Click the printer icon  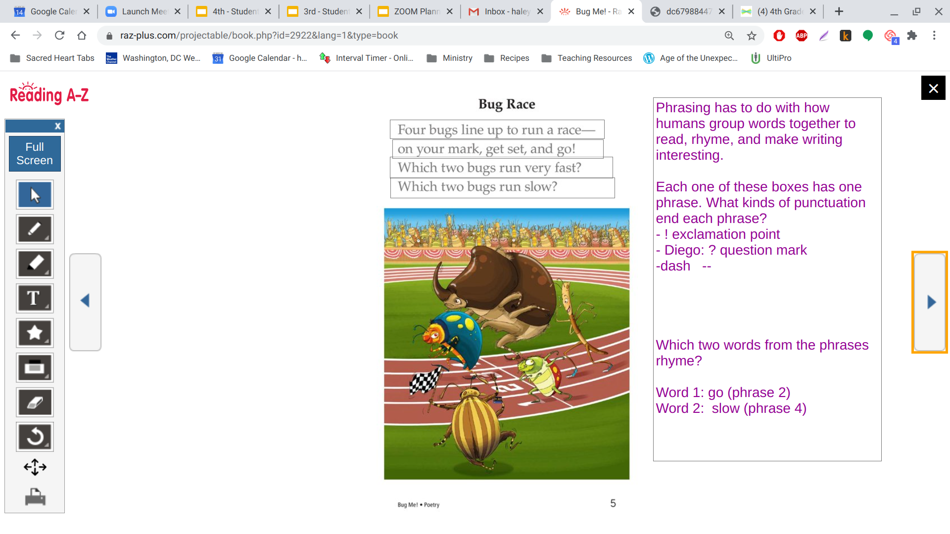coord(35,497)
